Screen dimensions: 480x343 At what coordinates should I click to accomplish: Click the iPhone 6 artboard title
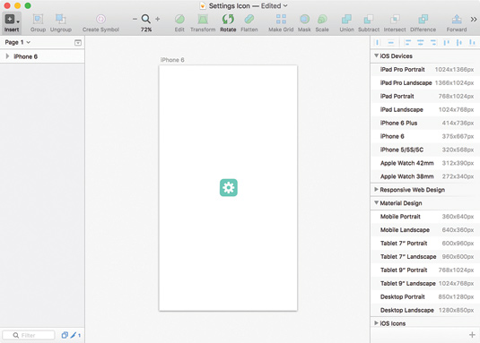[172, 60]
